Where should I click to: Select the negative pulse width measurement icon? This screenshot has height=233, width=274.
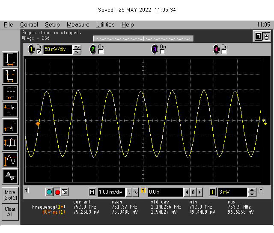[x=10, y=76]
